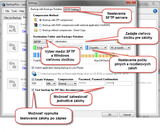Toggle Test backup by ZIP files decompression
Viewport: 160px width, 132px height.
point(33,90)
